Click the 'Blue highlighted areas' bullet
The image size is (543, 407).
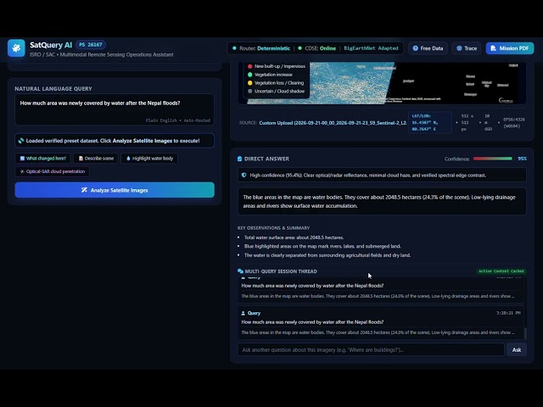click(322, 246)
